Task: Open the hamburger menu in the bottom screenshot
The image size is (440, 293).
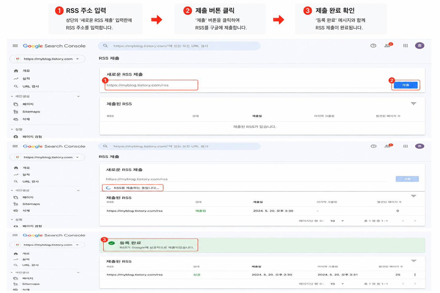Action: [15, 235]
